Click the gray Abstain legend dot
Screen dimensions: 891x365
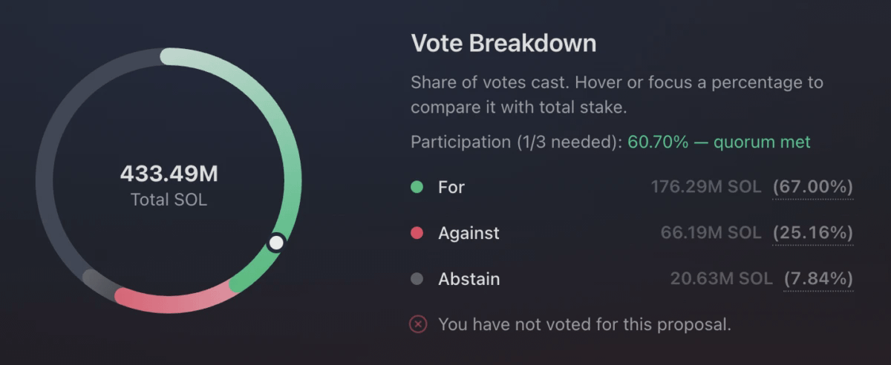tap(417, 279)
